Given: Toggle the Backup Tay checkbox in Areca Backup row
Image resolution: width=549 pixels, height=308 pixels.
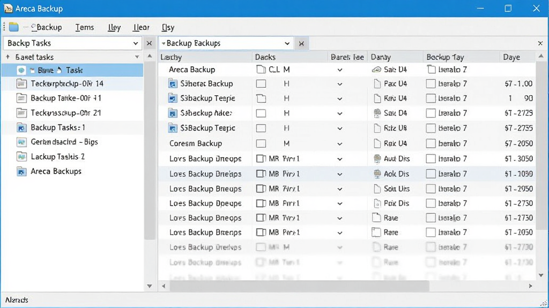Looking at the screenshot, I should pos(432,70).
